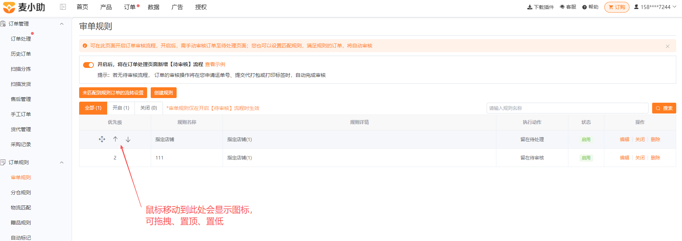The width and height of the screenshot is (682, 241).
Task: Go to 货代管理 in sidebar
Action: [x=21, y=129]
